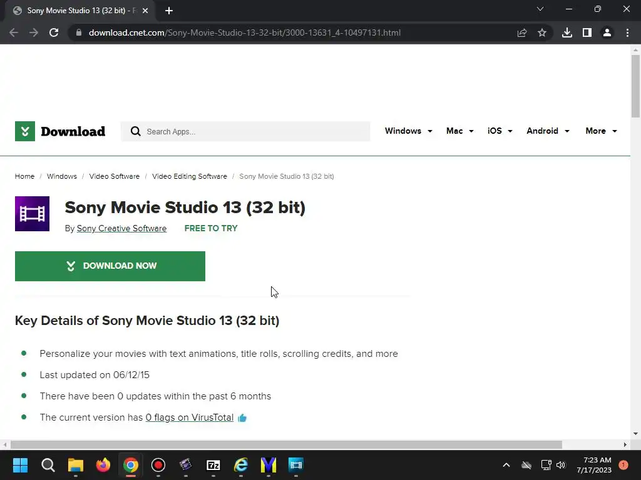
Task: Expand the Windows nav dropdown
Action: (408, 131)
